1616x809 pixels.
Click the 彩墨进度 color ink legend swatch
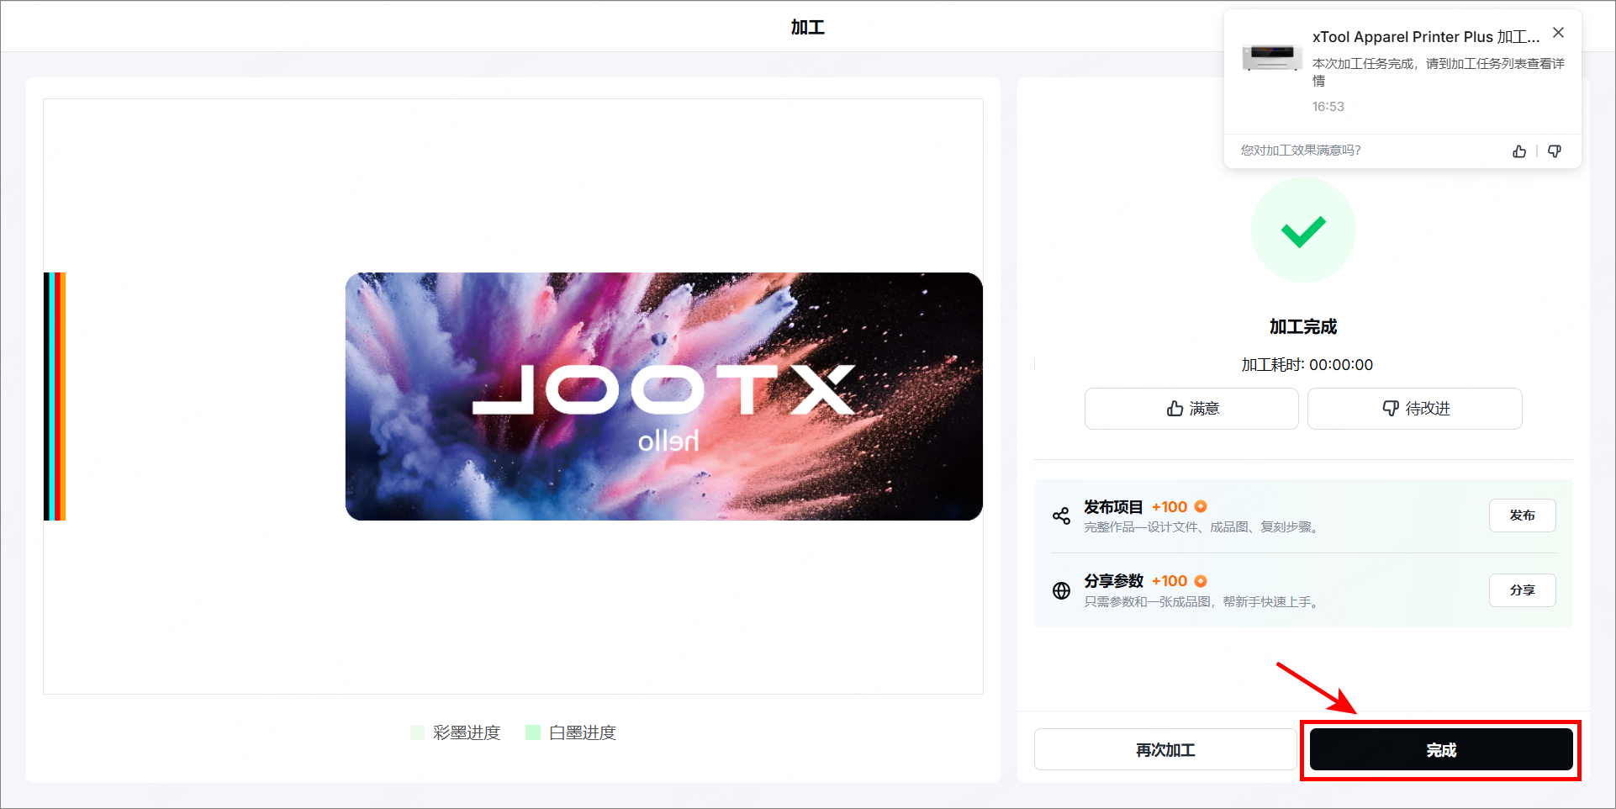coord(418,732)
